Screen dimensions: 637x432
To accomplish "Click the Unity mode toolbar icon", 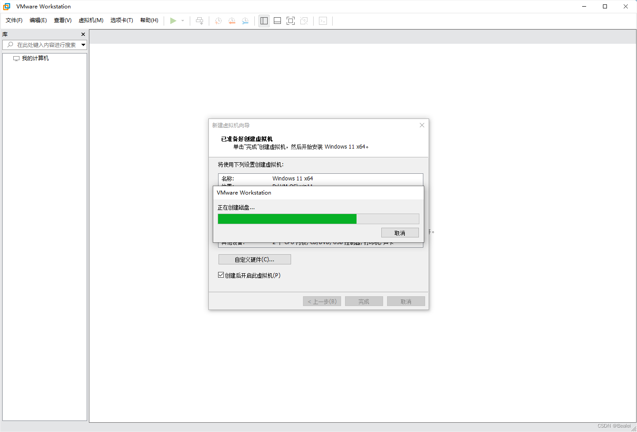I will [x=304, y=21].
